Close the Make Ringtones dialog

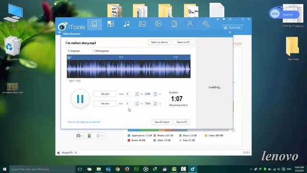pos(230,32)
